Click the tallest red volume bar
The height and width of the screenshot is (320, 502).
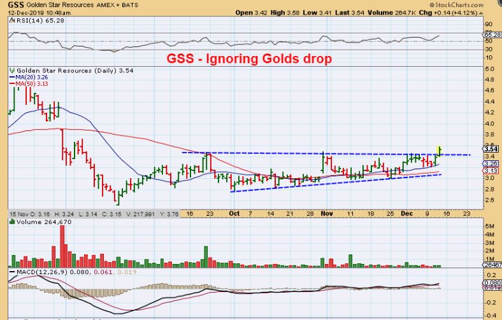pyautogui.click(x=62, y=246)
